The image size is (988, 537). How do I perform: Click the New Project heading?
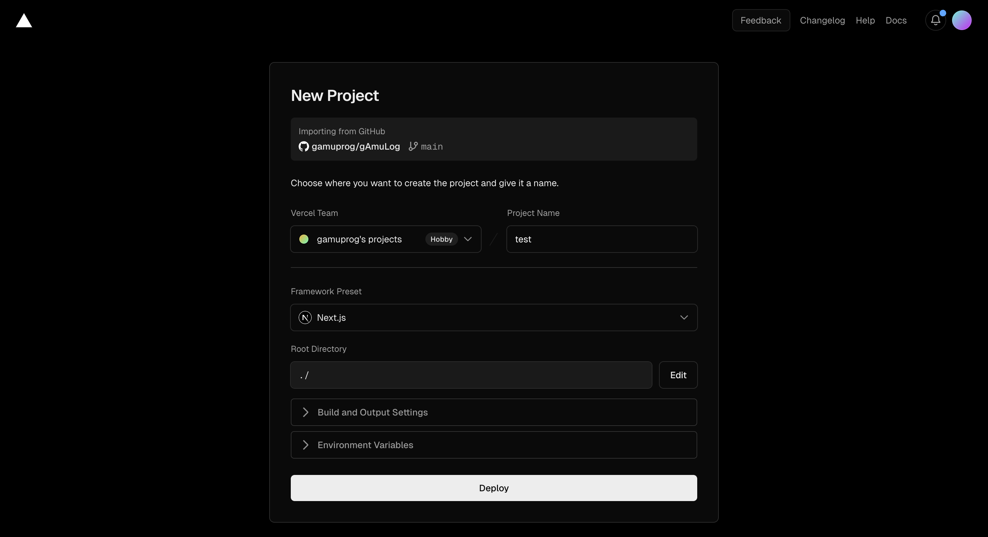pos(335,95)
